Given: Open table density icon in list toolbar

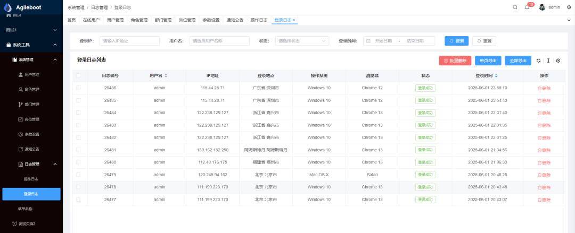Looking at the screenshot, I should [x=548, y=61].
